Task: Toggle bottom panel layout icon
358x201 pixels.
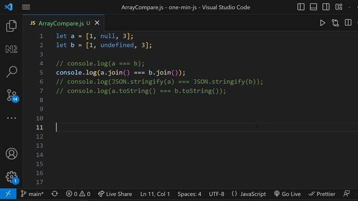Action: [x=313, y=7]
